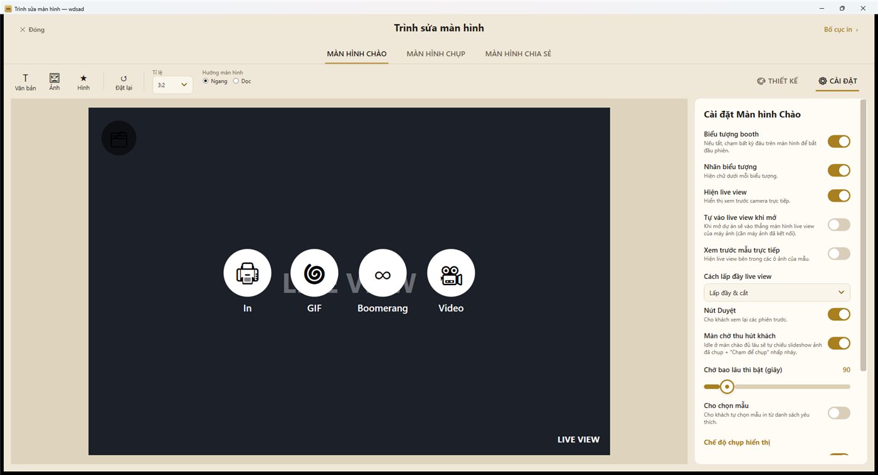
Task: Click the Chế độ chụp hiển thị heading
Action: coord(737,442)
